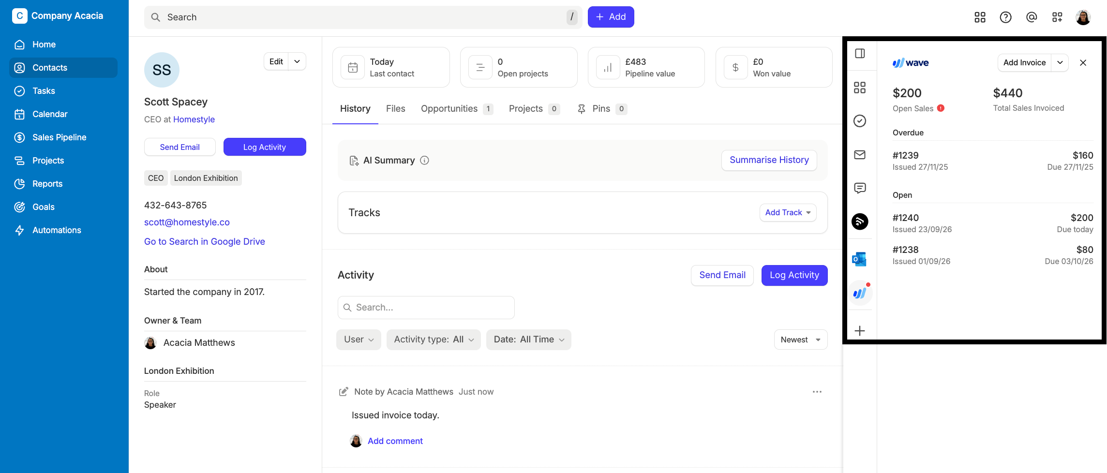Open Automations in the sidebar
Image resolution: width=1107 pixels, height=473 pixels.
[x=63, y=230]
